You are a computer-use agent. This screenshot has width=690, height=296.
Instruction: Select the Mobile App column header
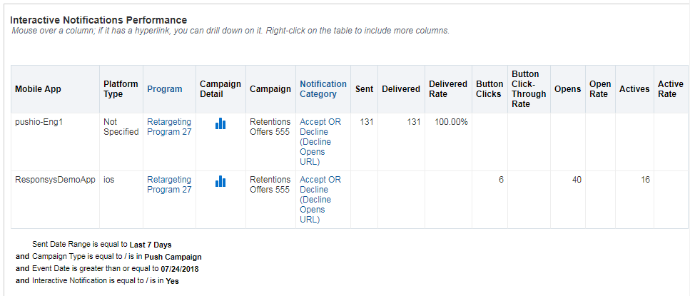pos(39,89)
